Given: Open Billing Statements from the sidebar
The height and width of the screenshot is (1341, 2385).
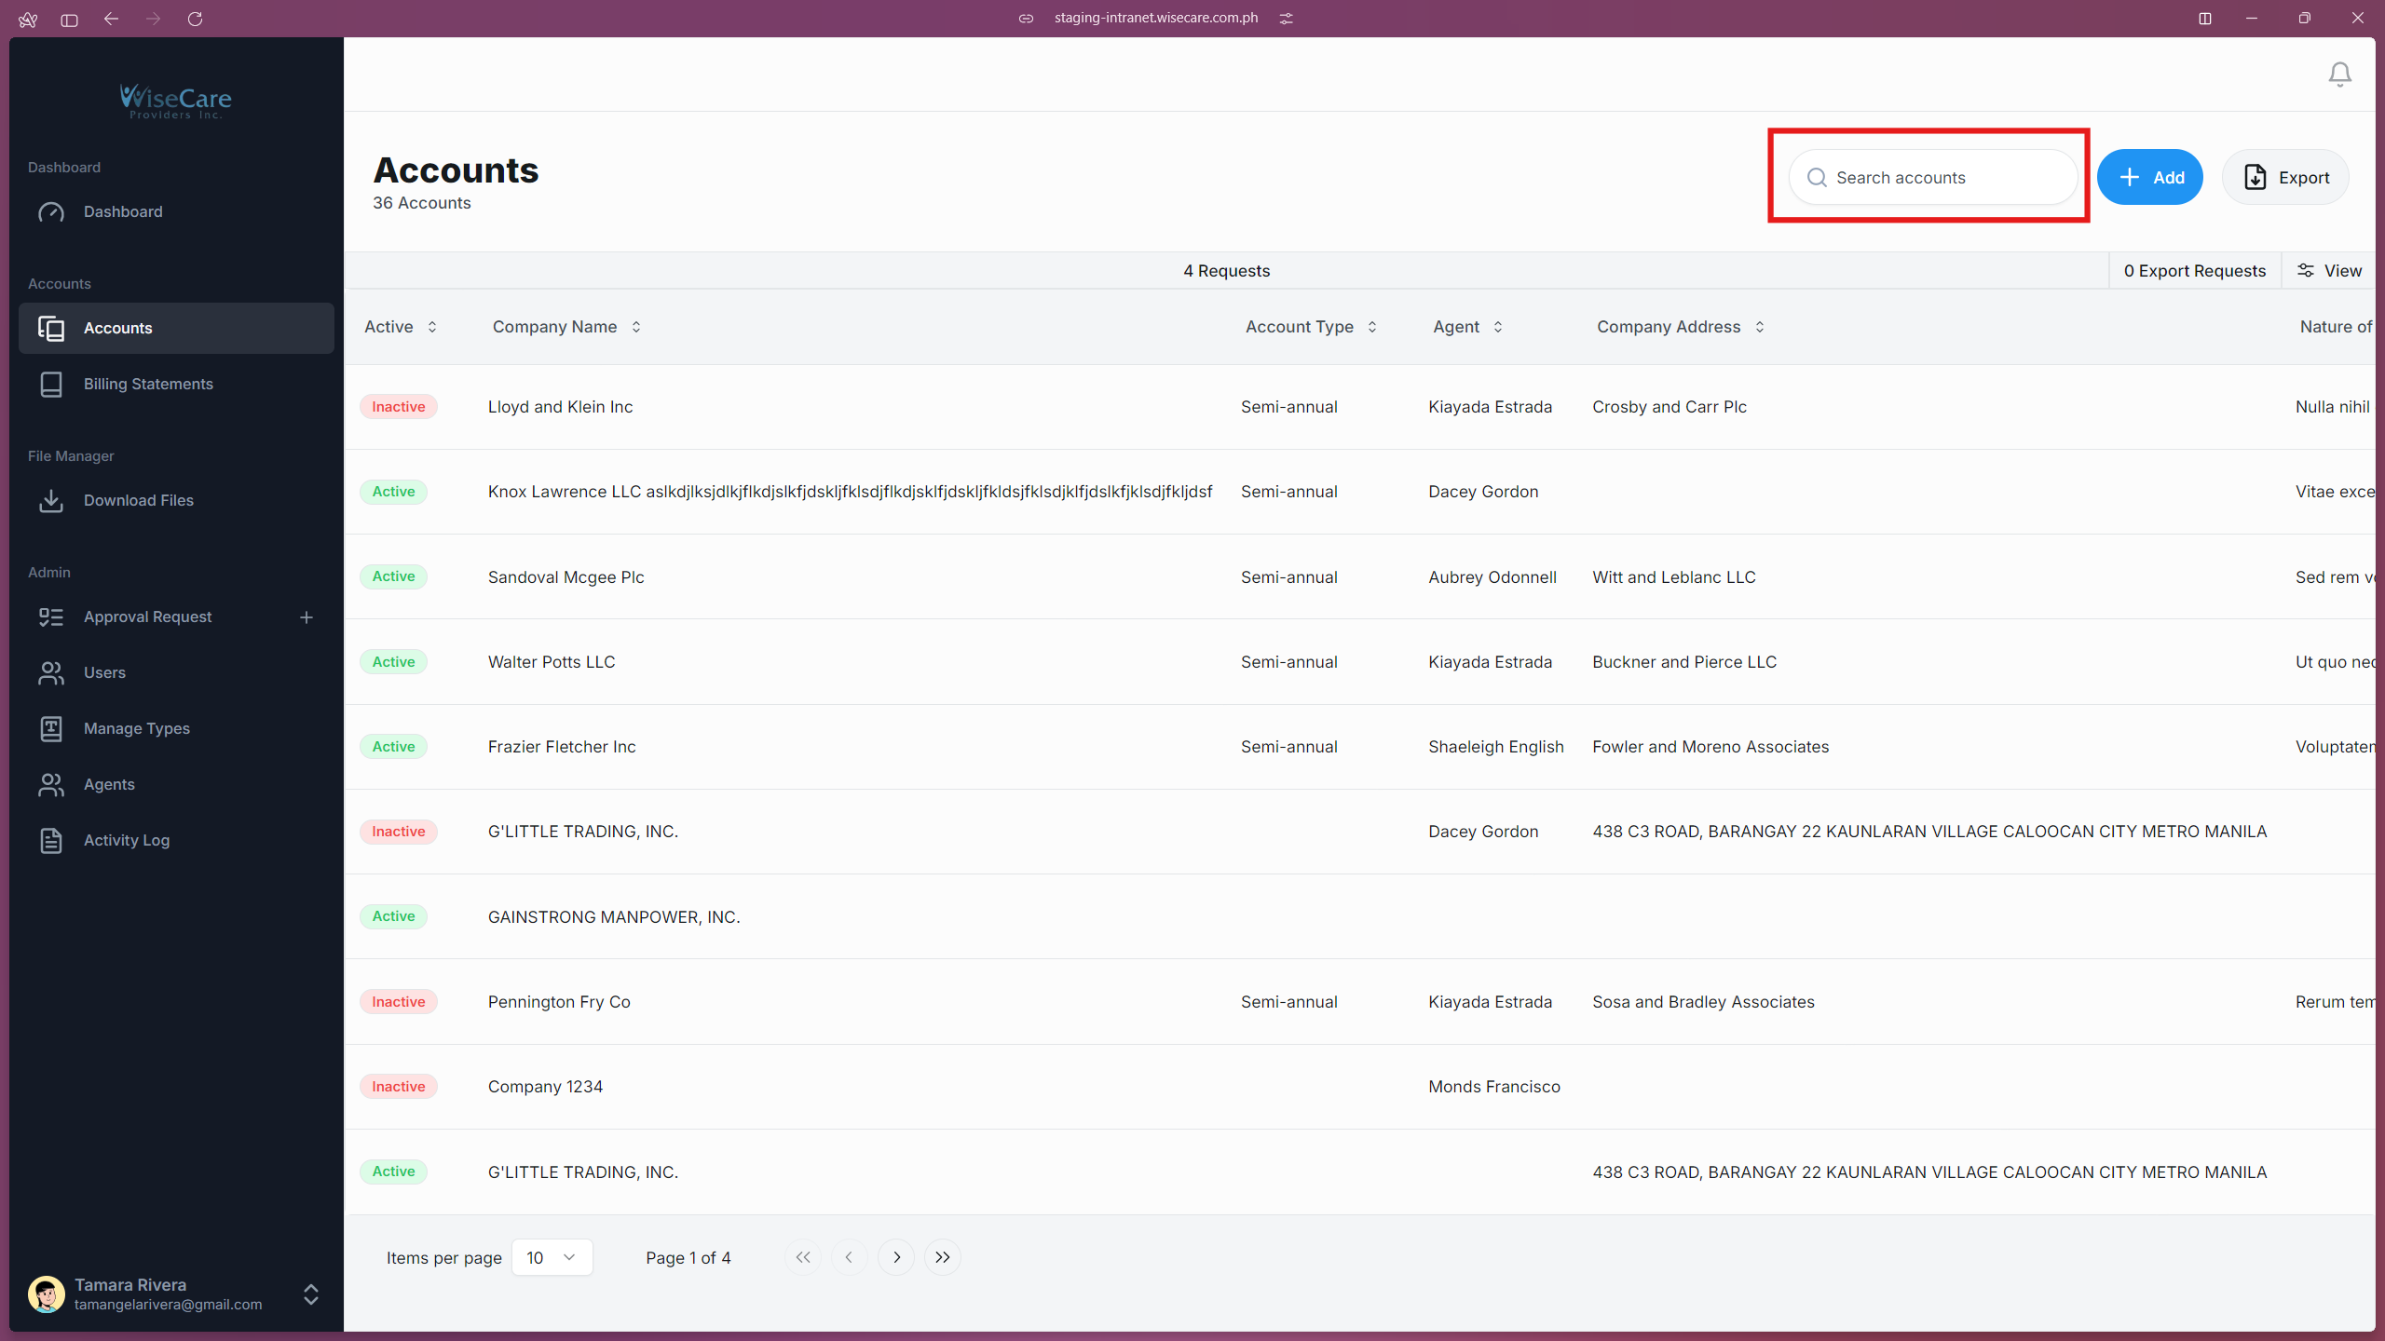Looking at the screenshot, I should [147, 384].
